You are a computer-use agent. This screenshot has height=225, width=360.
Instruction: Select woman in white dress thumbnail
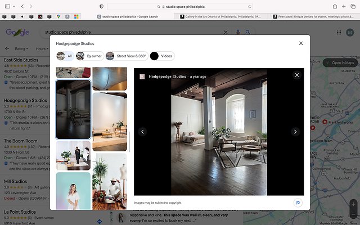pos(73,191)
